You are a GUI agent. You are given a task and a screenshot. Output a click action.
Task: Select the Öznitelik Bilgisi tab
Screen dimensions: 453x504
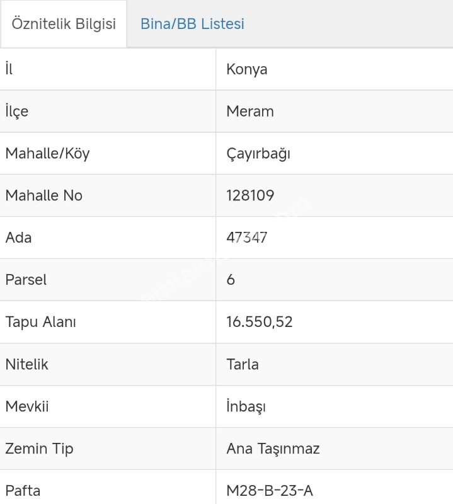pos(64,24)
